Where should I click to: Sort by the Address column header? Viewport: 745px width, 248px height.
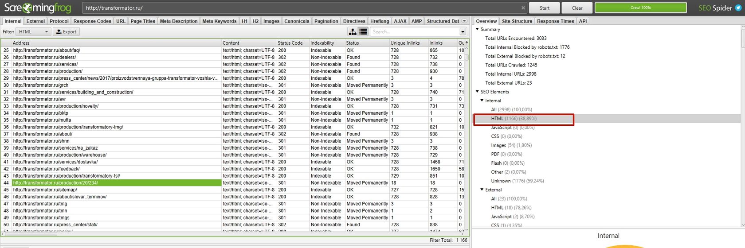tap(117, 43)
